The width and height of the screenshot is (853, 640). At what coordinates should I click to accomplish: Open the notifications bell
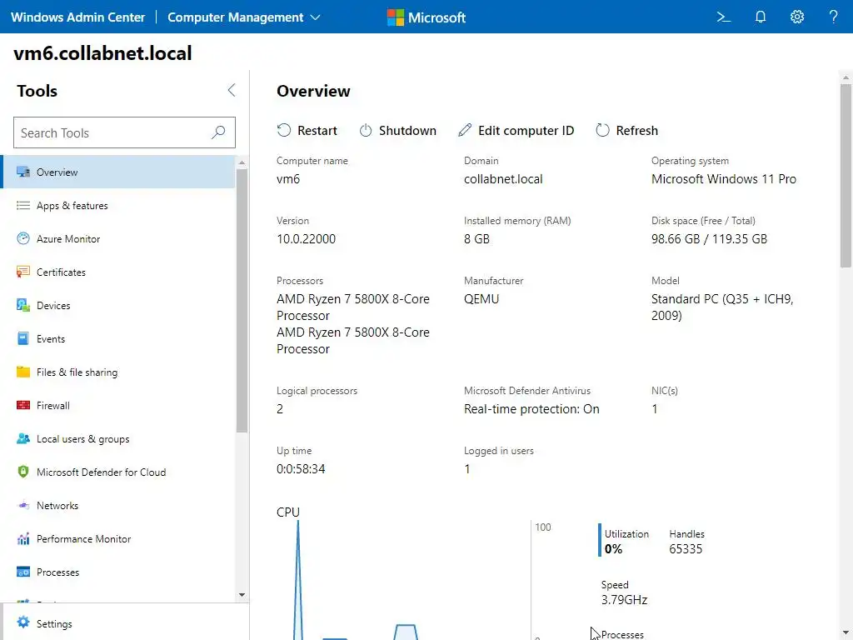click(x=761, y=17)
